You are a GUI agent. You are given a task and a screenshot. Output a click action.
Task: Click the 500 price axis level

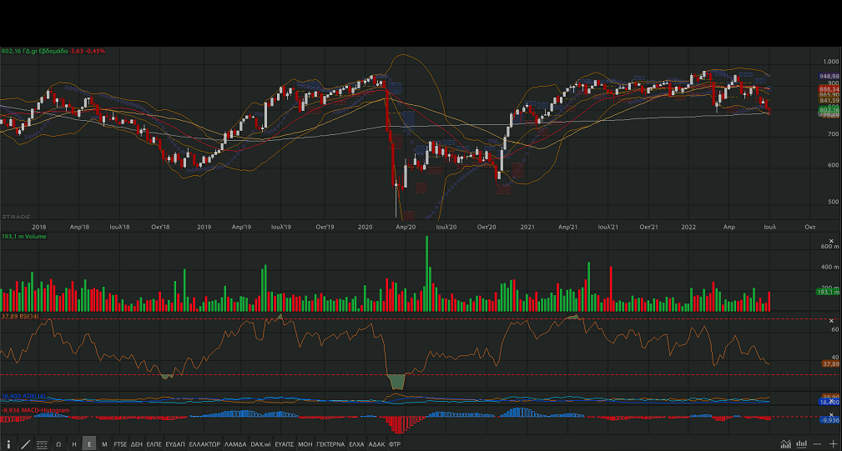tap(834, 202)
